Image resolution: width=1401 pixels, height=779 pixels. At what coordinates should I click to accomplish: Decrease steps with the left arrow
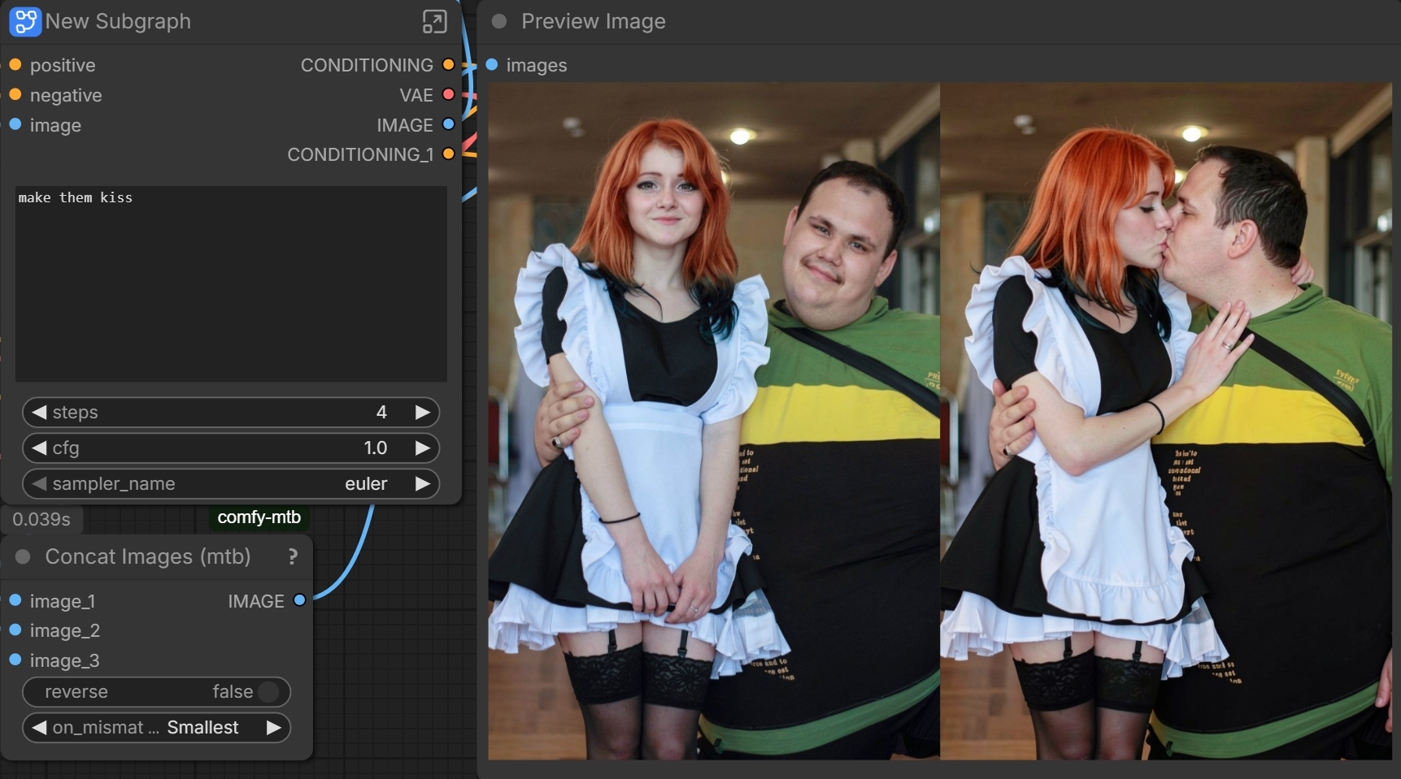(x=38, y=412)
